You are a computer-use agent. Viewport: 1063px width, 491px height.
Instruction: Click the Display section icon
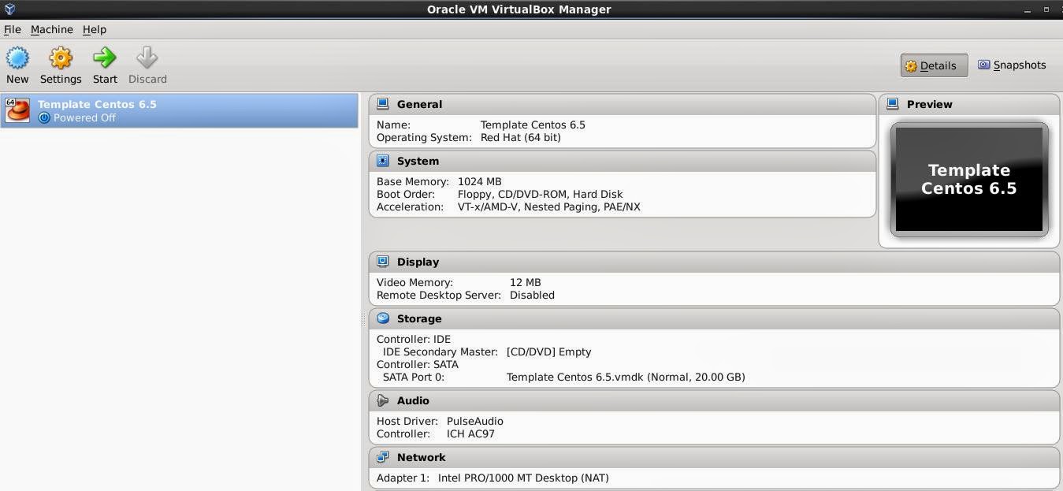tap(383, 262)
